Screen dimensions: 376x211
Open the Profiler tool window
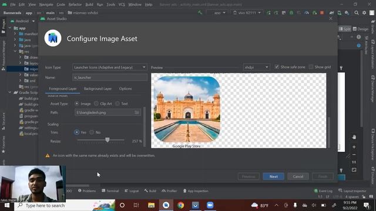(169, 190)
